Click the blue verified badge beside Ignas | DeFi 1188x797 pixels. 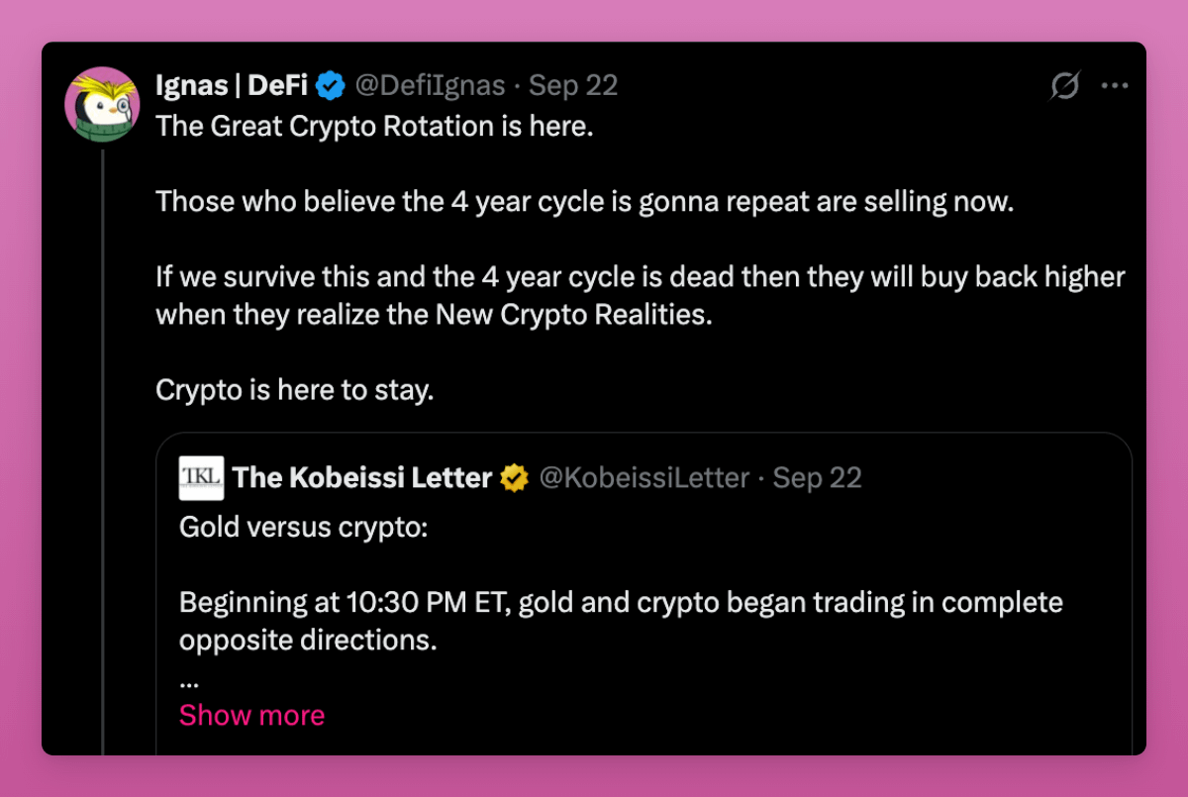[x=331, y=86]
